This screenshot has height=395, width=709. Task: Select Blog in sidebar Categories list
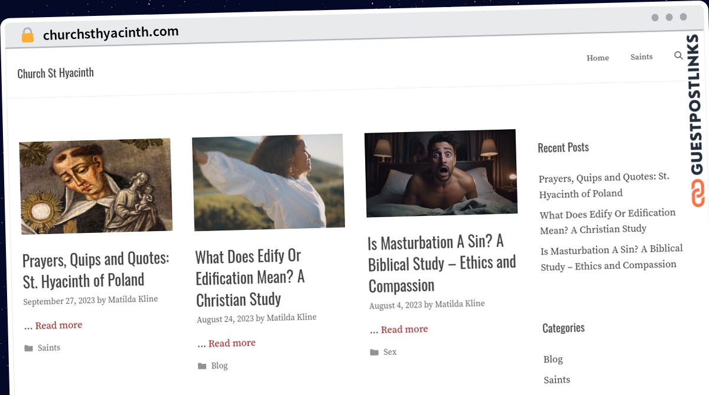tap(553, 359)
